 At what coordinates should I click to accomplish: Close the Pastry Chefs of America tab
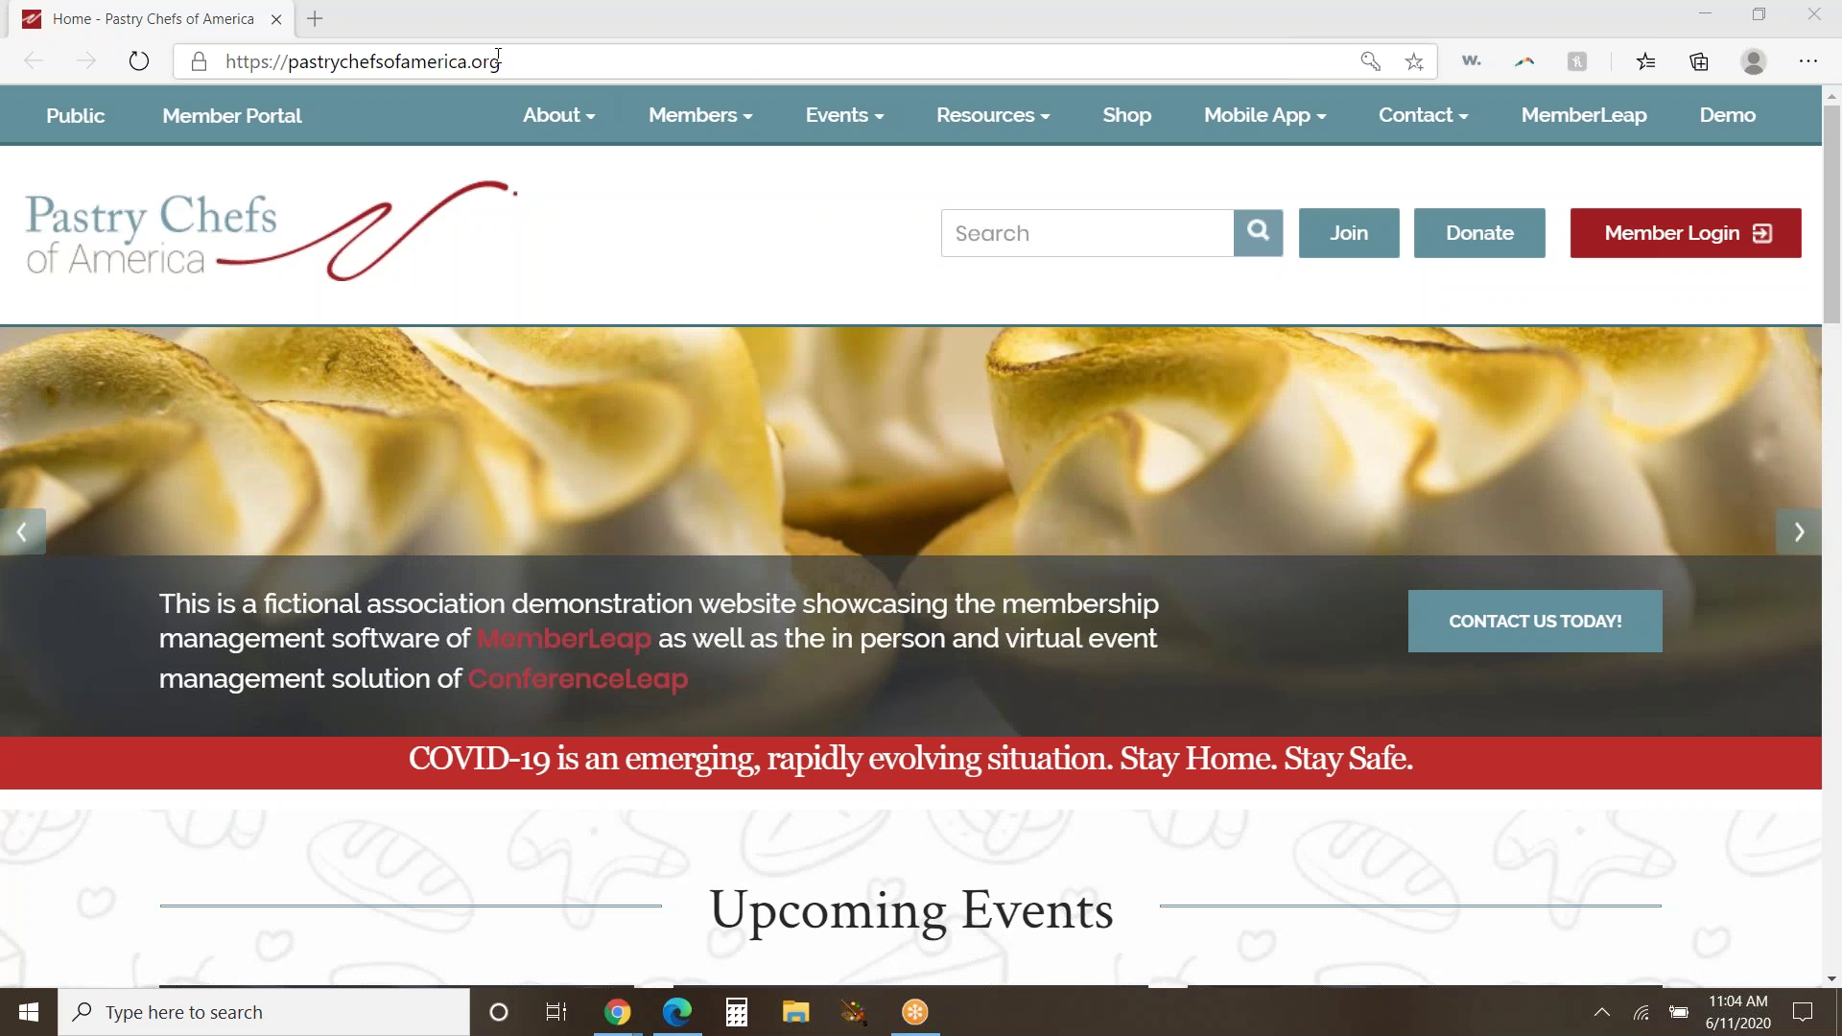pos(276,19)
